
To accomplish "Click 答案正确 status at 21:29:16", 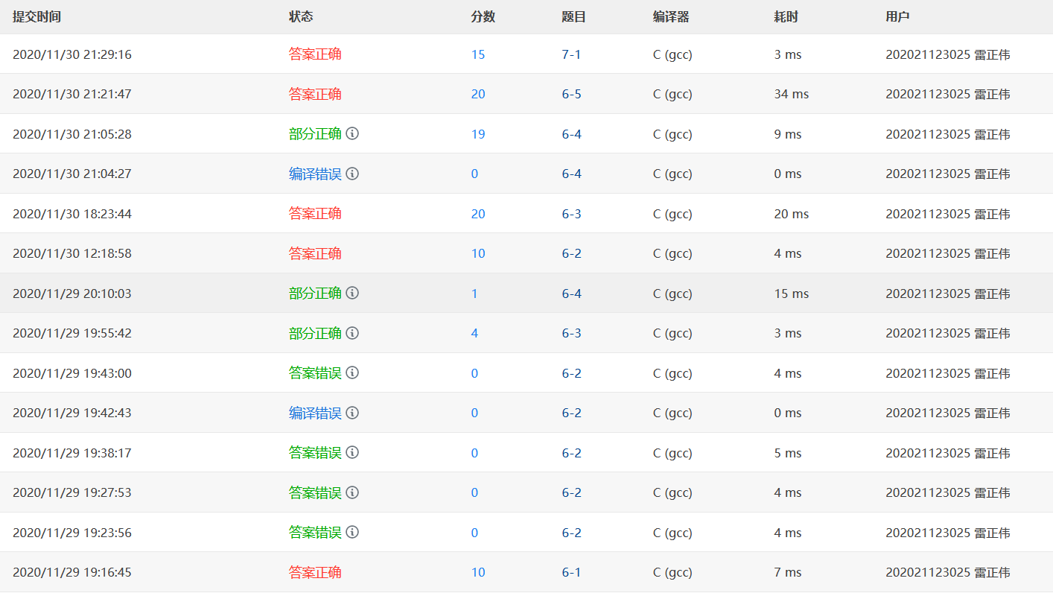I will tap(315, 54).
